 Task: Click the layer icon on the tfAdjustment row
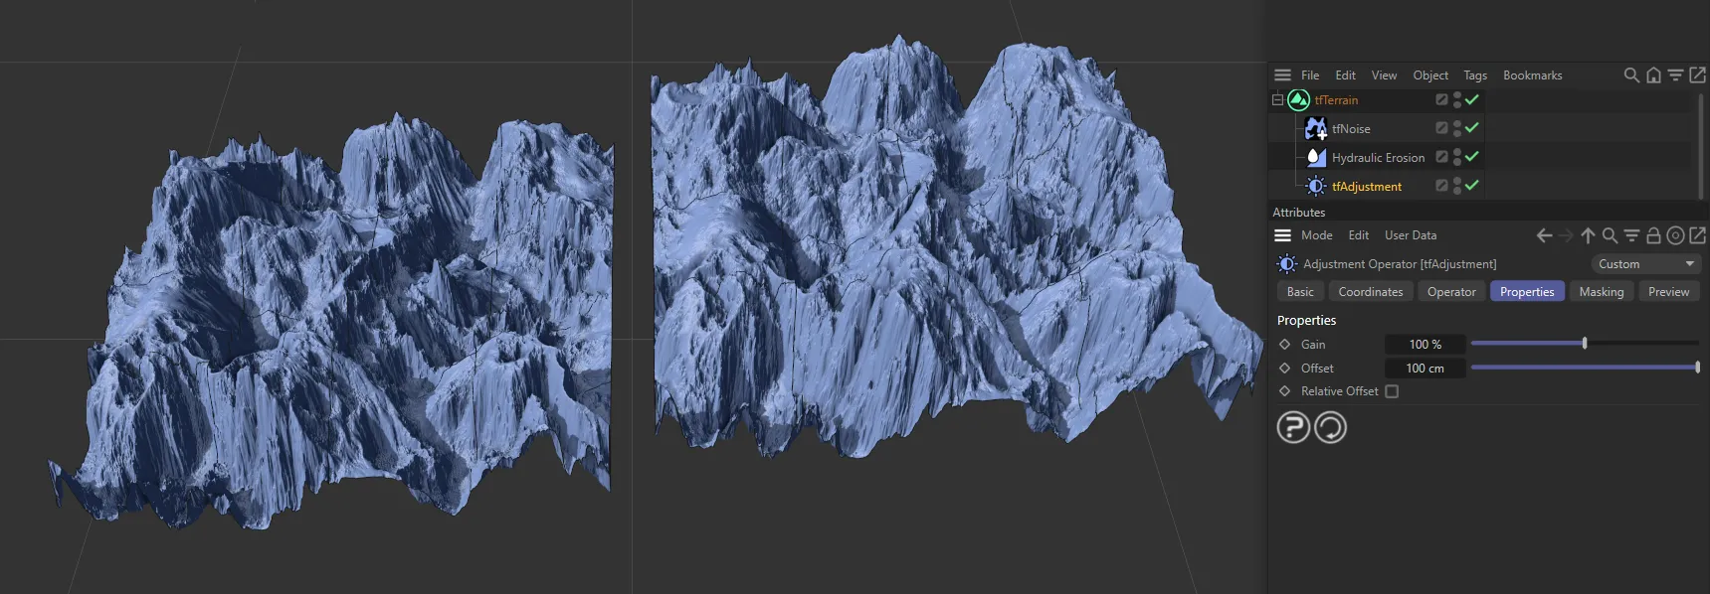(x=1441, y=186)
